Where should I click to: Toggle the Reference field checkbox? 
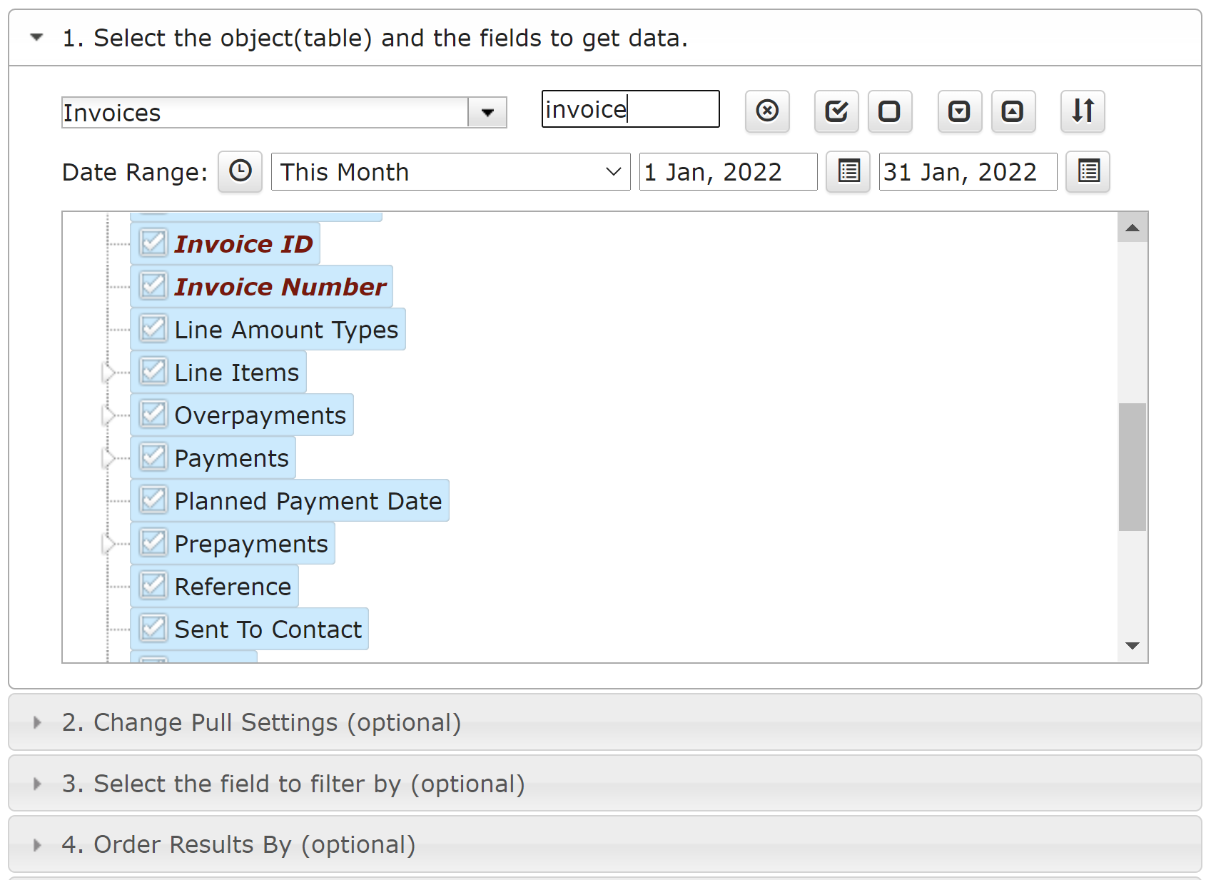click(153, 586)
